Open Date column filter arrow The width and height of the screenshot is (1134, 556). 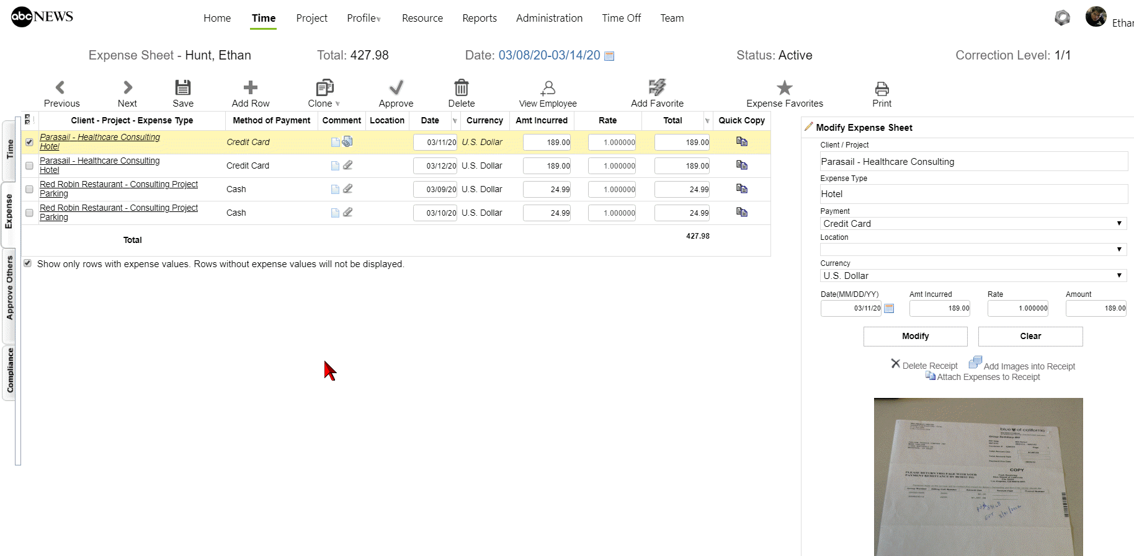(455, 120)
